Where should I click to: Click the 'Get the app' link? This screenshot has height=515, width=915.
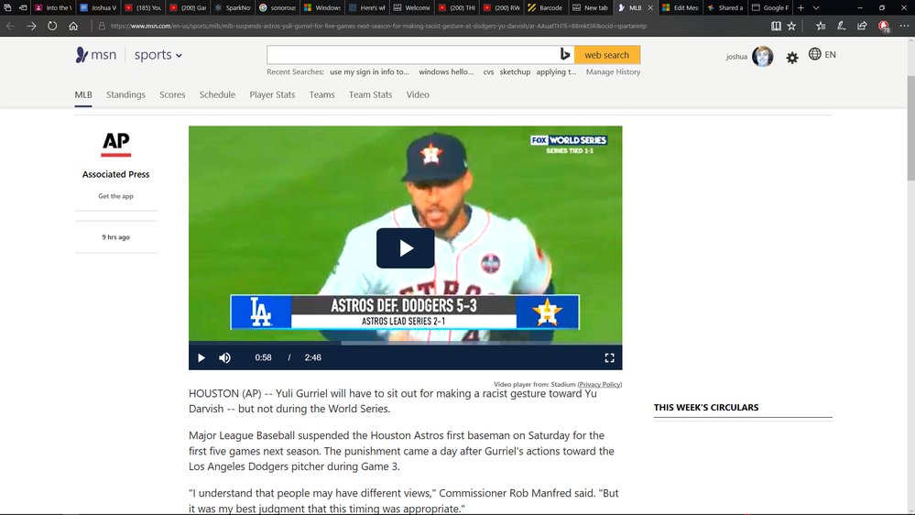(x=115, y=196)
